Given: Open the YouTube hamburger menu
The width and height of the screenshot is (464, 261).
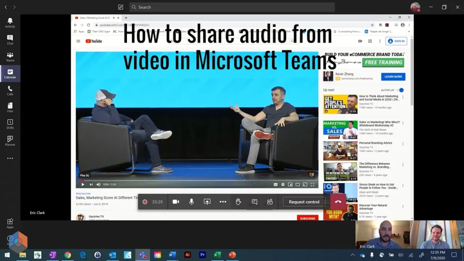Looking at the screenshot, I should 78,41.
